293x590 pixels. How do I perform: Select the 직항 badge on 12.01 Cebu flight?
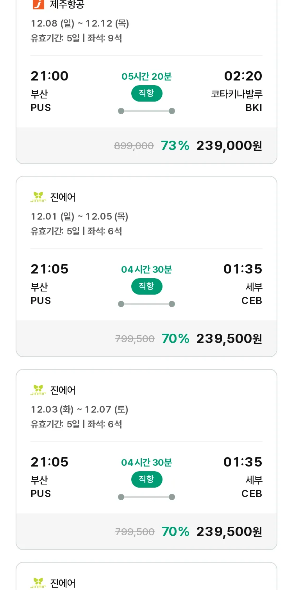click(x=146, y=286)
